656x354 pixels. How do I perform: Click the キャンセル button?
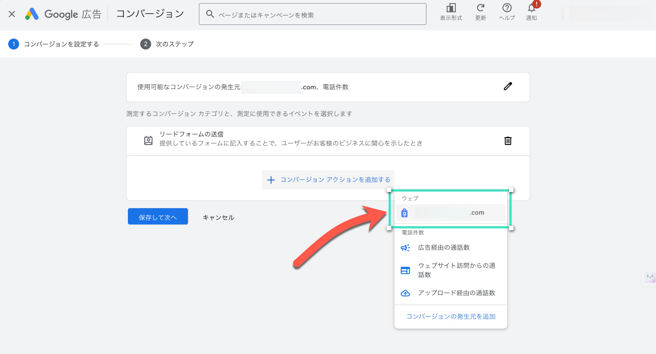218,217
